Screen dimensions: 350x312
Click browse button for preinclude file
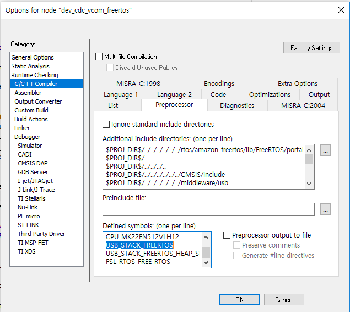point(325,209)
